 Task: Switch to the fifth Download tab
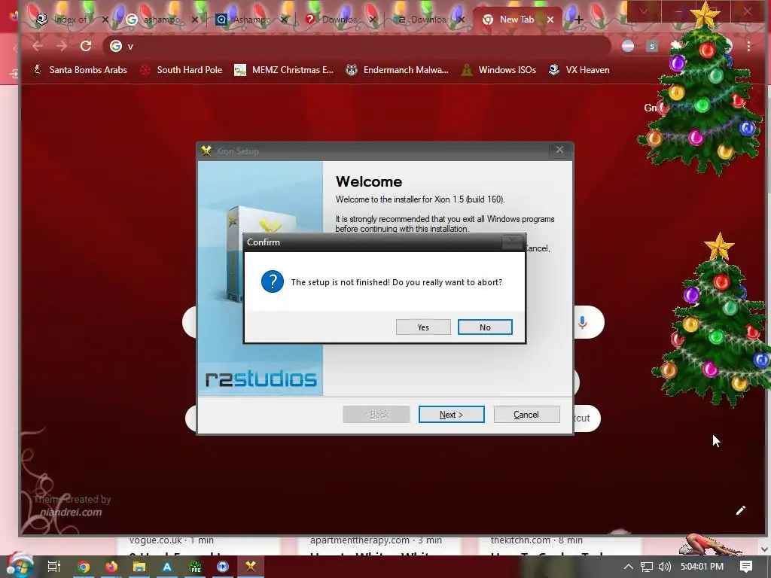pyautogui.click(x=427, y=20)
